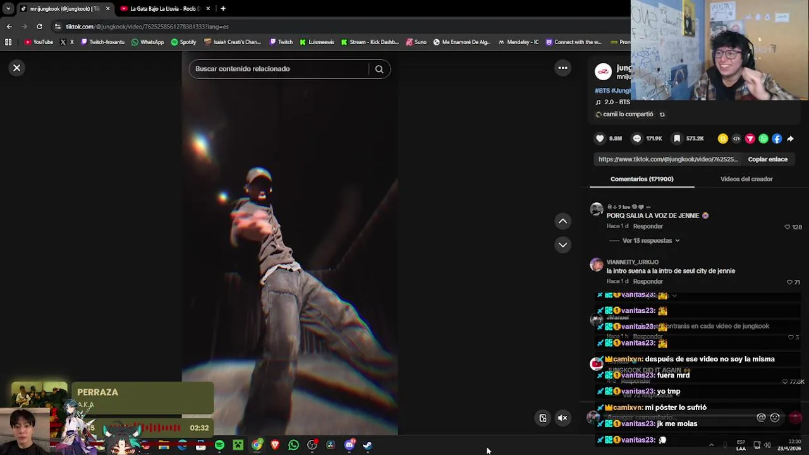Screen dimensions: 809x455
Task: Click the video share link text field
Action: (x=667, y=159)
